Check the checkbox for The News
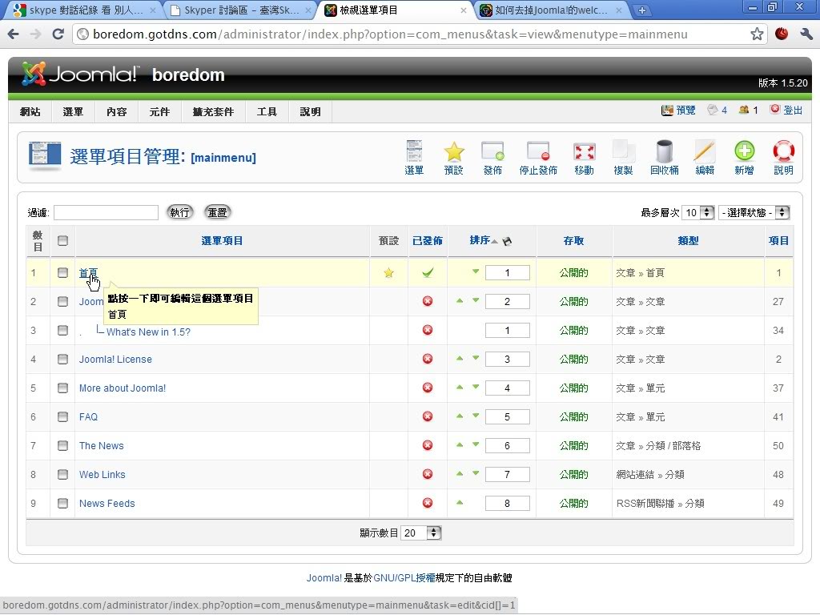Screen dimensions: 820x615 [x=62, y=445]
